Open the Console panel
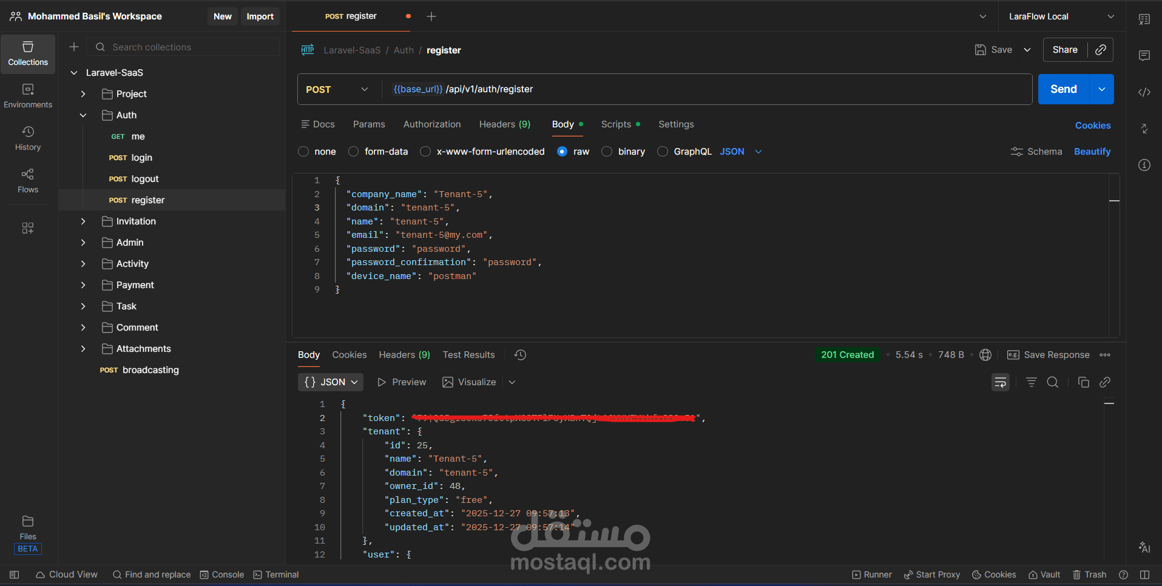The width and height of the screenshot is (1162, 586). coord(221,574)
